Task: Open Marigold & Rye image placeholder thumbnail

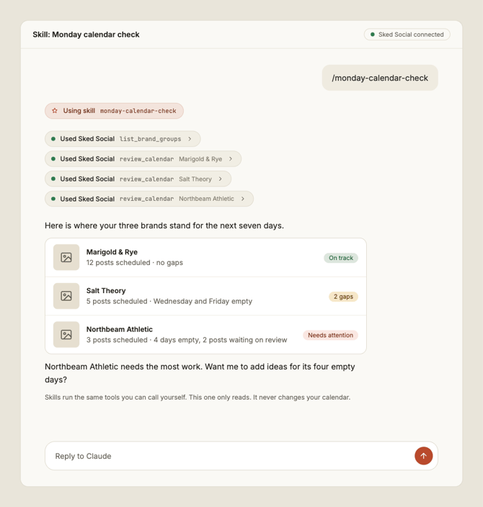Action: tap(66, 257)
